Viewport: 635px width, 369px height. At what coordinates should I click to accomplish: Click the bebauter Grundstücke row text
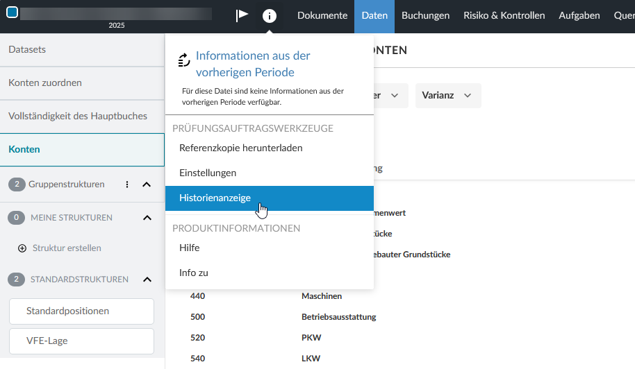click(x=412, y=255)
